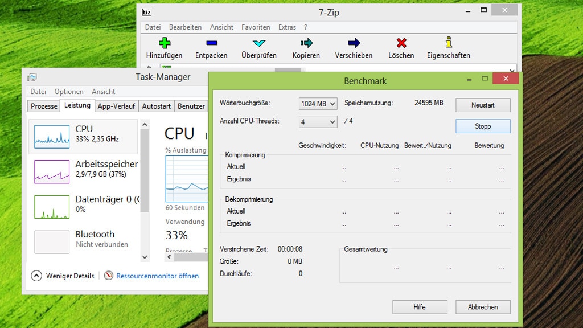This screenshot has width=583, height=328.
Task: Open Datei menu in Task-Manager
Action: pyautogui.click(x=38, y=92)
